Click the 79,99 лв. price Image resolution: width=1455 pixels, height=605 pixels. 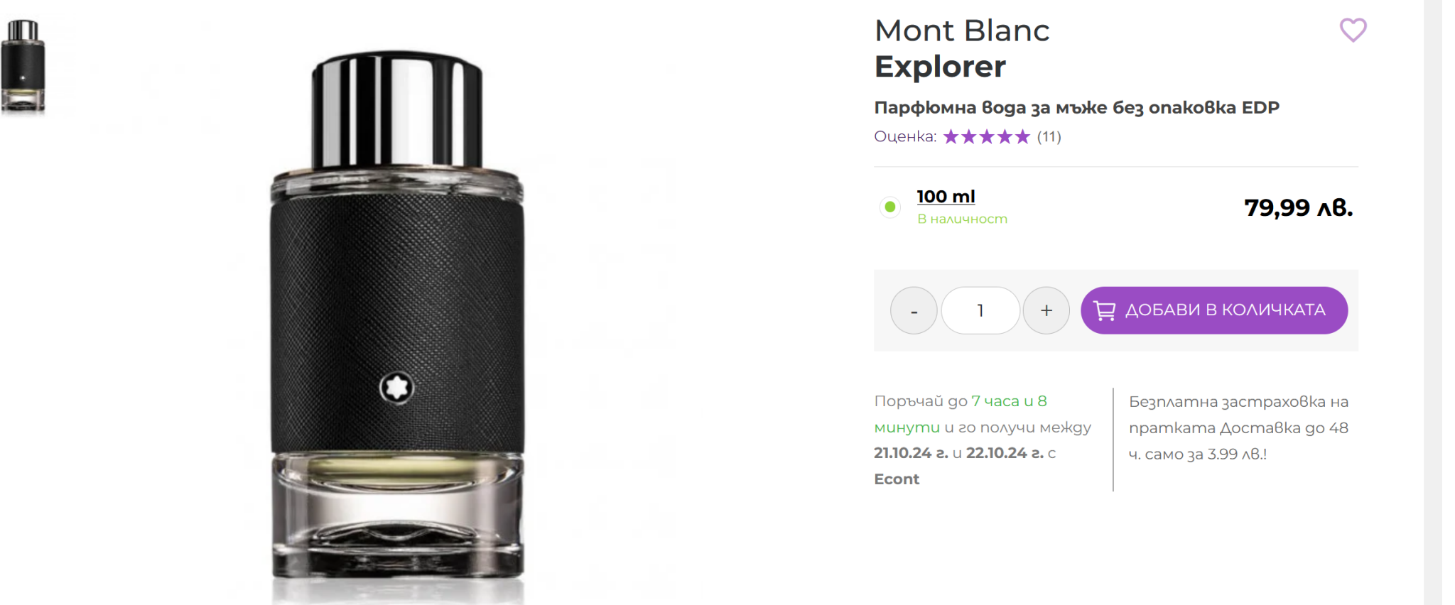tap(1298, 207)
